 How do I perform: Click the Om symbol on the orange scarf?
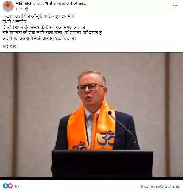(x=106, y=138)
